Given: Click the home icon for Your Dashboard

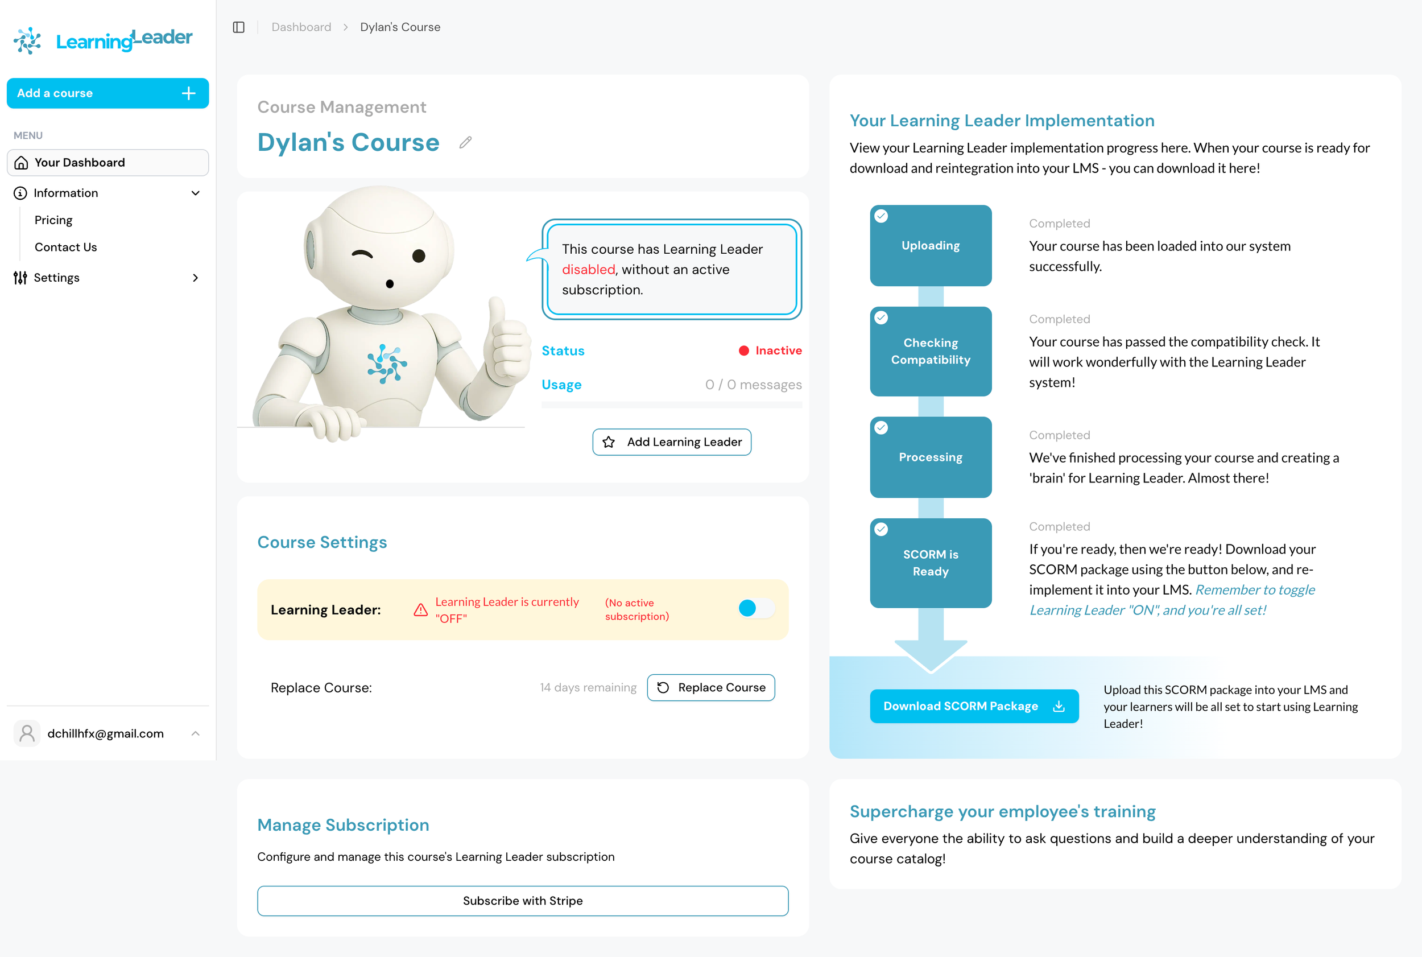Looking at the screenshot, I should pos(22,162).
